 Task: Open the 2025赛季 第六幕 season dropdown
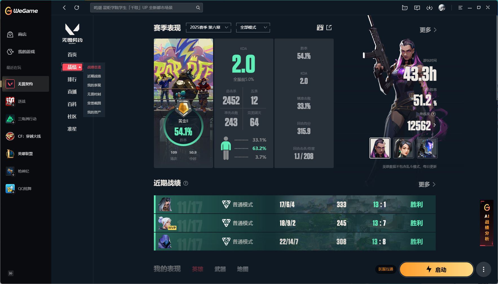pos(208,27)
